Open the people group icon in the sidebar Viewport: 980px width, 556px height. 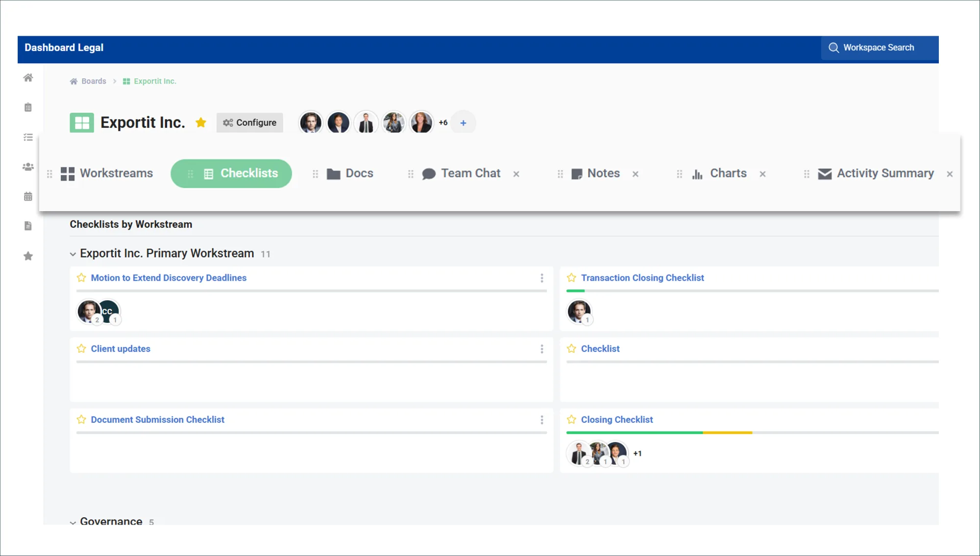click(28, 167)
